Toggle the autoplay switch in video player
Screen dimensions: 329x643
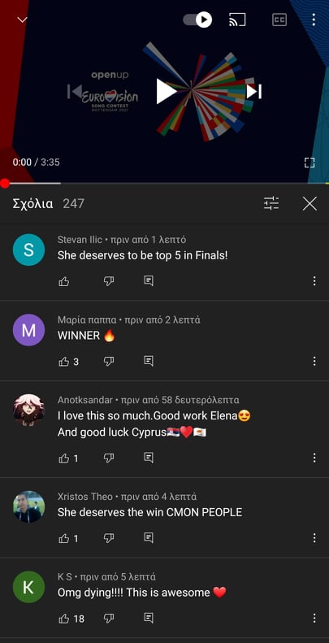click(197, 20)
